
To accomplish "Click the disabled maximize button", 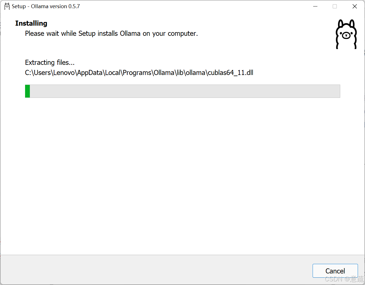I will coord(335,6).
